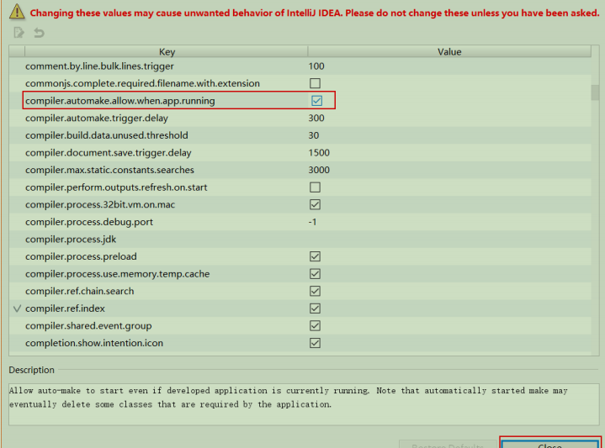This screenshot has height=448, width=605.
Task: Untick compiler.automake.allow.when.app.running checkbox
Action: [316, 101]
